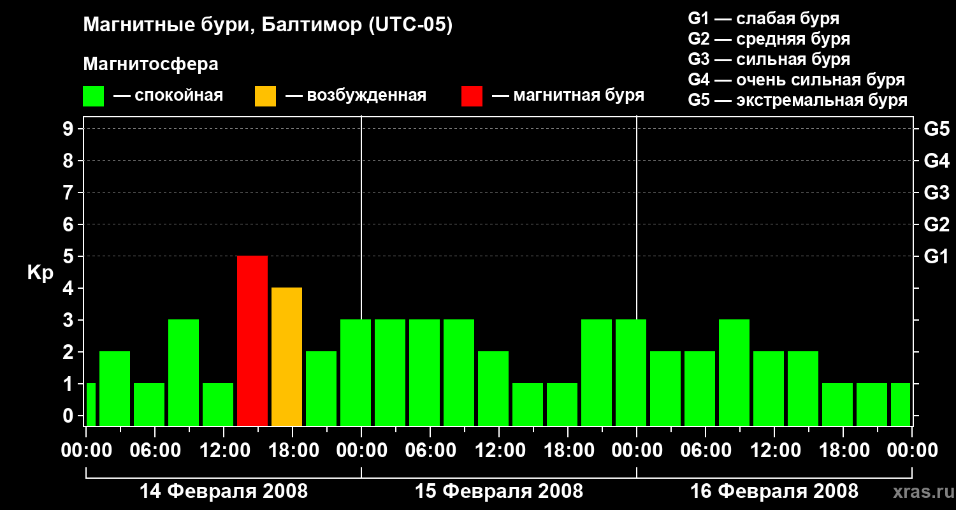Click the '— возбужденная' legend label
Screen dimensions: 956x510
pyautogui.click(x=356, y=96)
